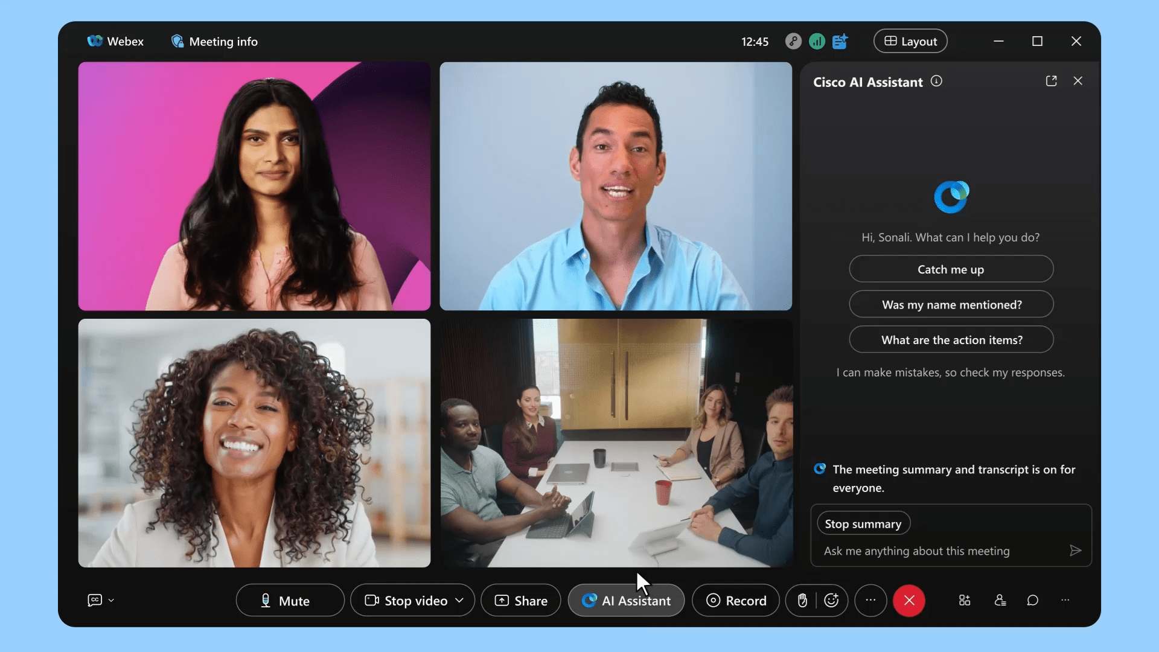This screenshot has height=652, width=1159.
Task: Expand Stop video dropdown chevron
Action: pos(459,600)
